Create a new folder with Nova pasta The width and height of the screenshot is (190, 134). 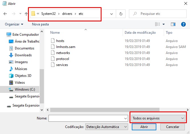click(x=40, y=24)
